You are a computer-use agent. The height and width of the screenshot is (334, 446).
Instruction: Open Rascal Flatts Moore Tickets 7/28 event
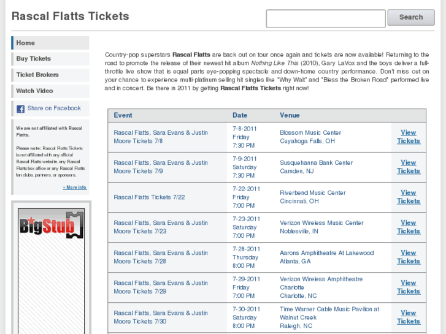(x=161, y=257)
